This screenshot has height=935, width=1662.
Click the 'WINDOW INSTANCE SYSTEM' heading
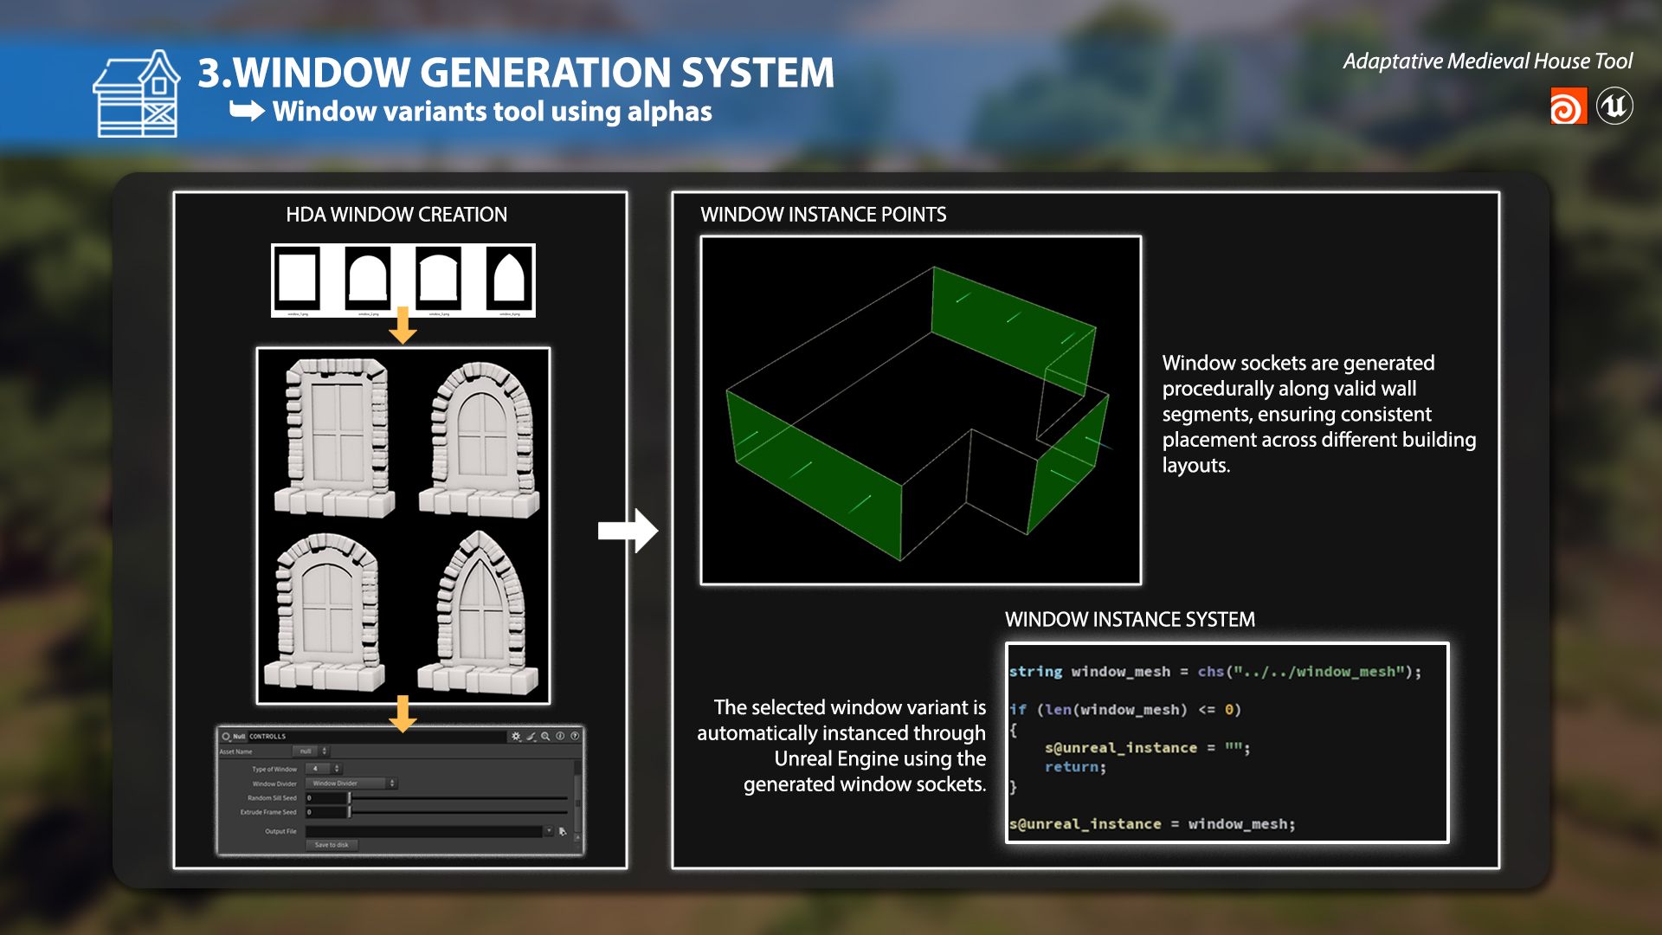(1130, 620)
